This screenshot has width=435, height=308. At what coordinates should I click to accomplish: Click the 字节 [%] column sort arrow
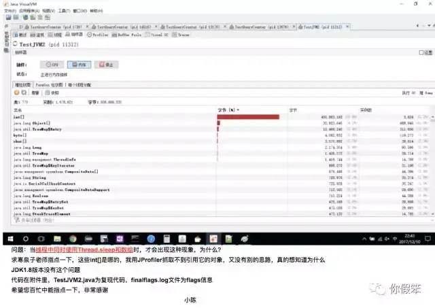[238, 110]
